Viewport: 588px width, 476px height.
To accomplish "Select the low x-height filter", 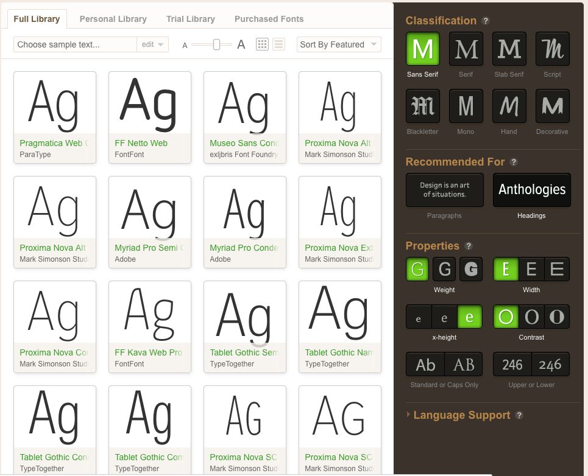I will (419, 317).
